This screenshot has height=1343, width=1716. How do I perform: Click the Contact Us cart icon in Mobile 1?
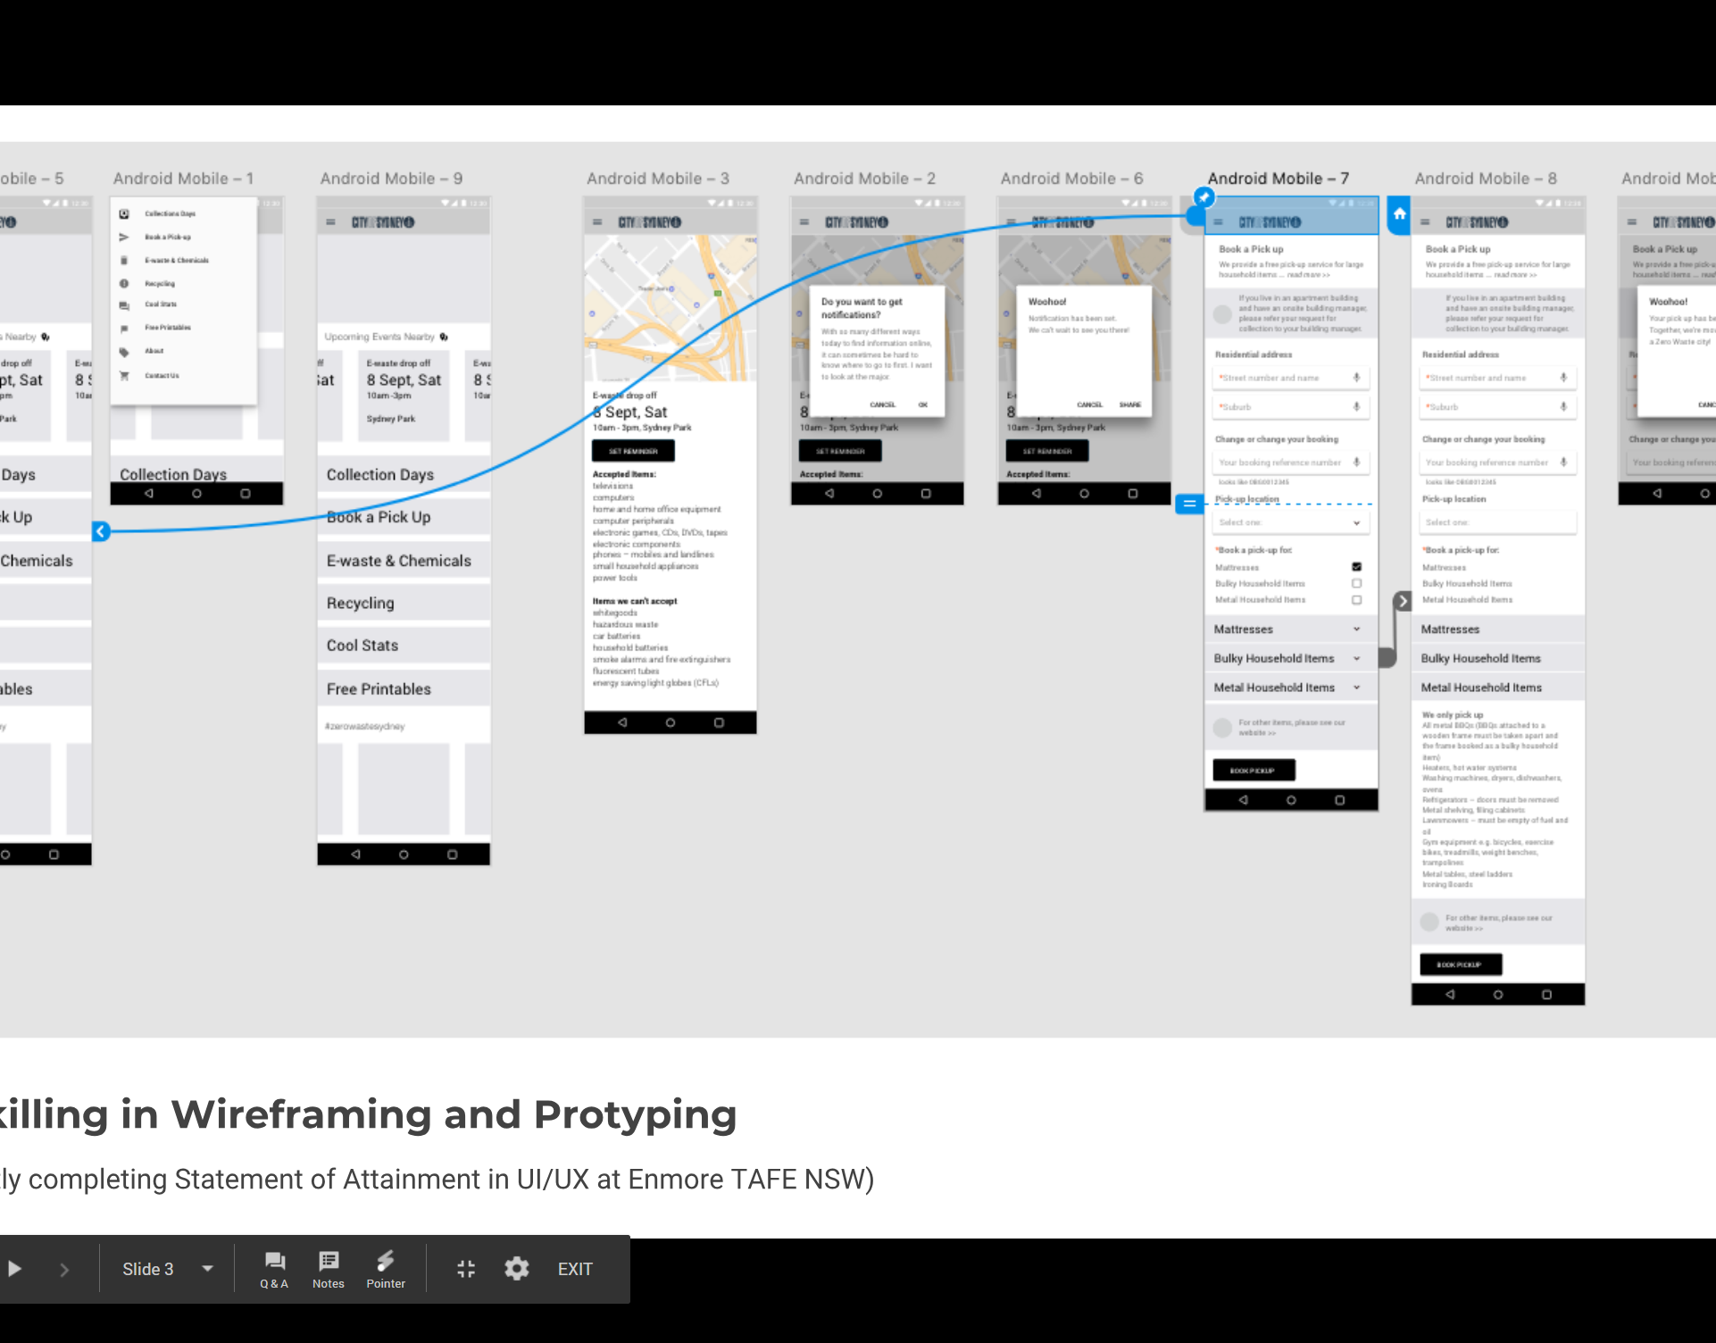tap(124, 375)
